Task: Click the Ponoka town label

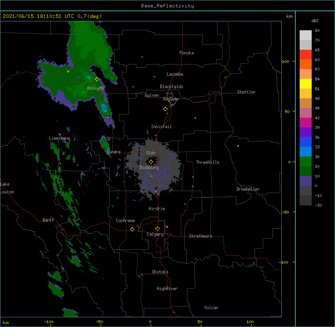Action: (x=187, y=53)
